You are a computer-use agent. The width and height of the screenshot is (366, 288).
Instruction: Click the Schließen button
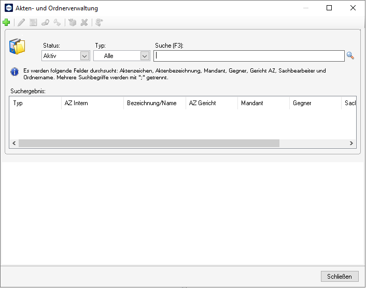pyautogui.click(x=340, y=276)
